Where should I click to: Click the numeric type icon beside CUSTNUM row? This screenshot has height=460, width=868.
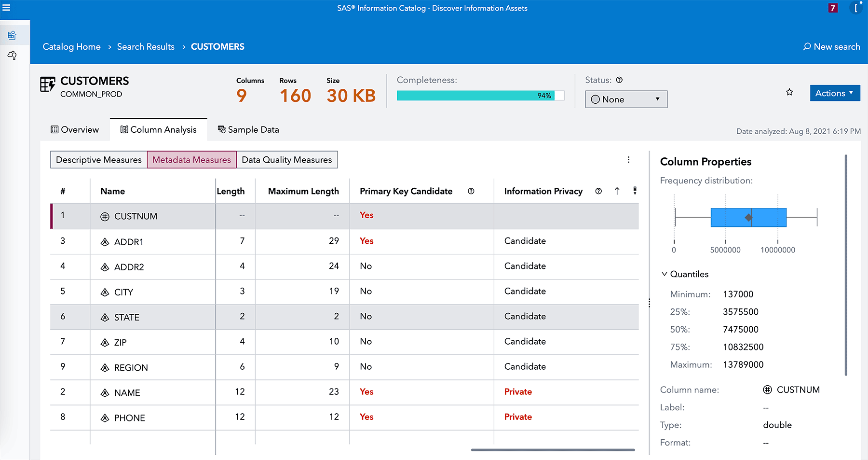point(105,217)
